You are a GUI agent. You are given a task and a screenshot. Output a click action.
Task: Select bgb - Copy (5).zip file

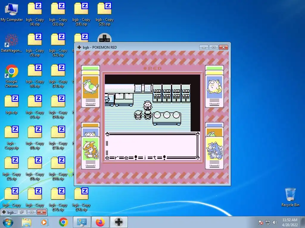35,45
